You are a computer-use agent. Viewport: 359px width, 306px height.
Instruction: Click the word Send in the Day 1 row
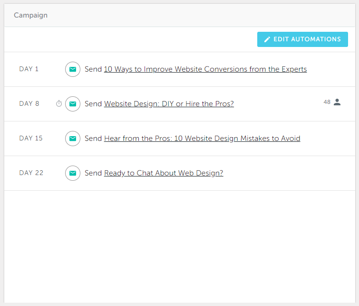coord(93,69)
